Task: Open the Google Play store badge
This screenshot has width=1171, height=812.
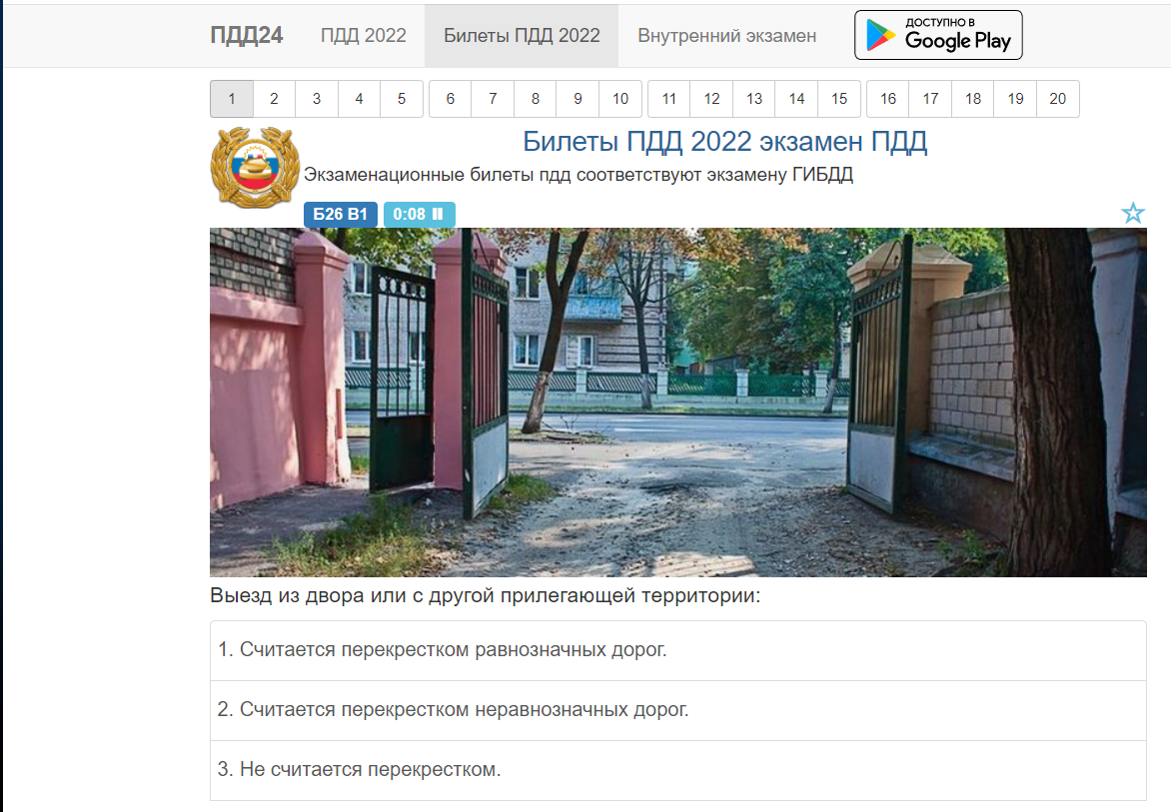Action: tap(938, 35)
